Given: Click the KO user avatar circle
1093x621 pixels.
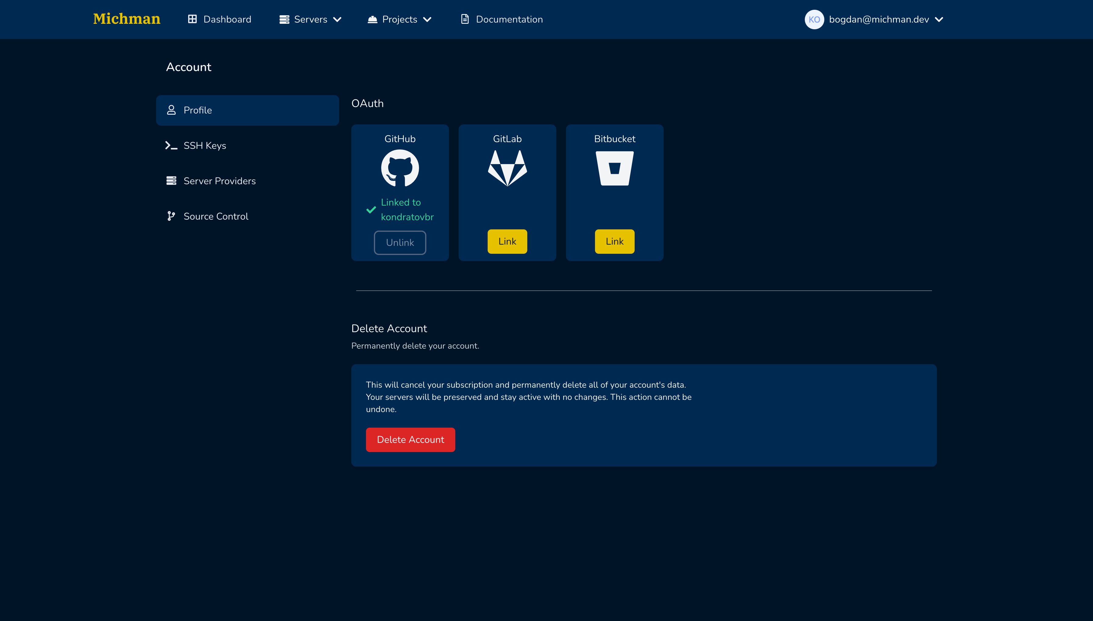Looking at the screenshot, I should pos(814,20).
